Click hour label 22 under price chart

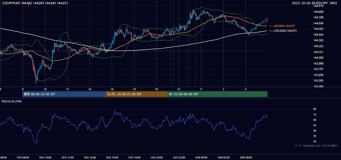coord(179,89)
